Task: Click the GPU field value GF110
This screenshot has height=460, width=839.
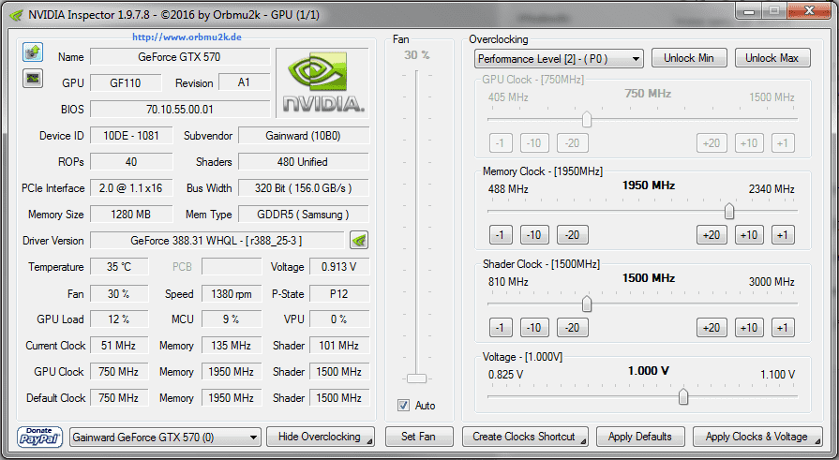Action: (126, 82)
